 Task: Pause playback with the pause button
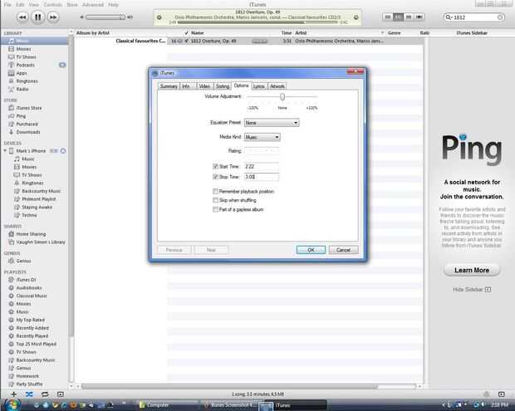point(37,17)
